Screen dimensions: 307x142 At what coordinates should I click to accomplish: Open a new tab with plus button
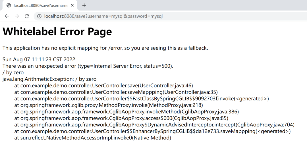click(x=84, y=5)
